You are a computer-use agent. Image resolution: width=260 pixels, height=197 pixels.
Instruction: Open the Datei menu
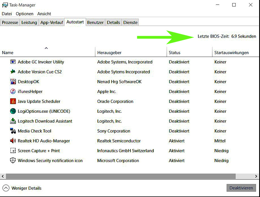[7, 14]
